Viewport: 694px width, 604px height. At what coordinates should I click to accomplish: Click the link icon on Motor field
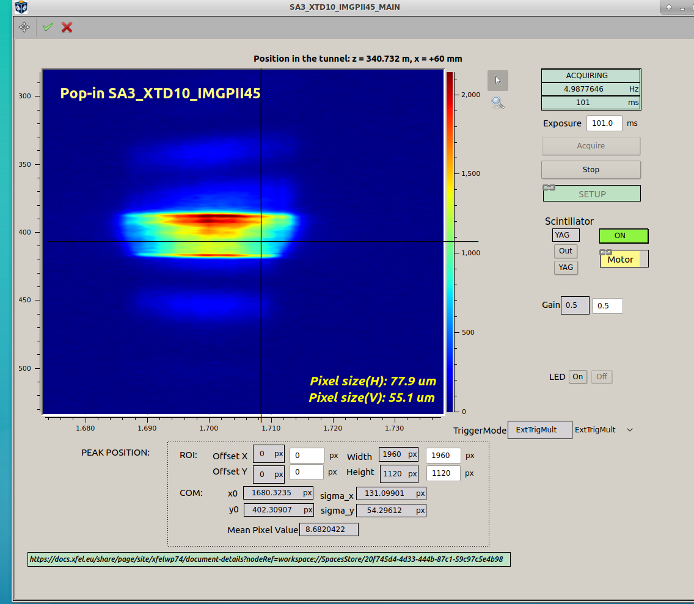pos(605,252)
